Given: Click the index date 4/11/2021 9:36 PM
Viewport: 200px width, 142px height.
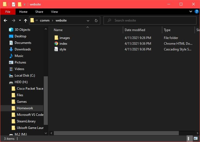Looking at the screenshot, I should tap(138, 44).
